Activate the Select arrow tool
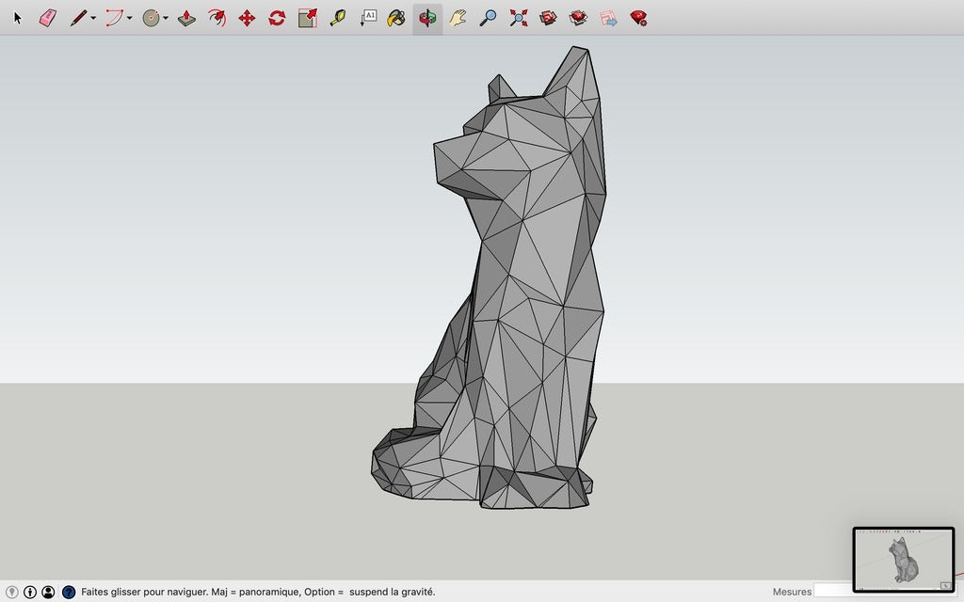 point(16,16)
